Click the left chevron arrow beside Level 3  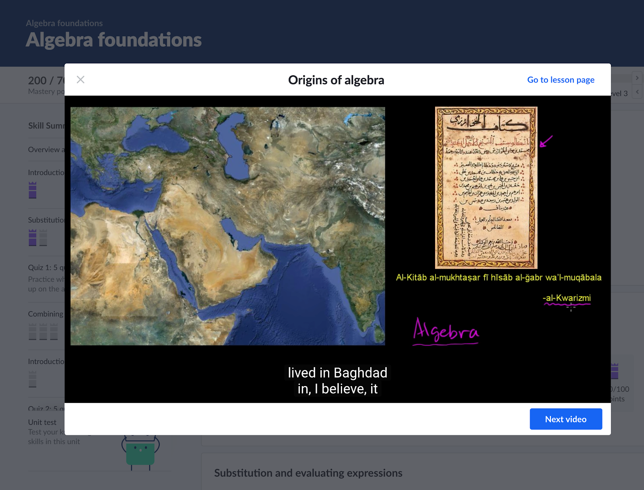click(x=637, y=92)
